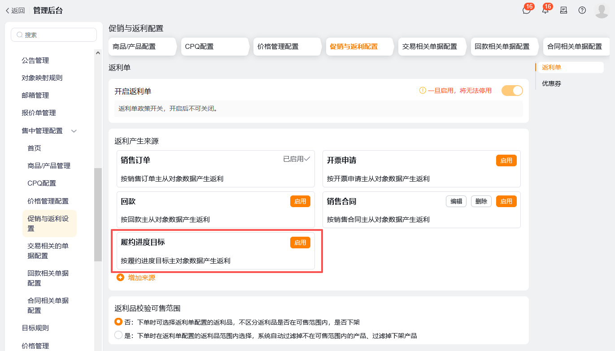Click the help question mark icon

(582, 10)
